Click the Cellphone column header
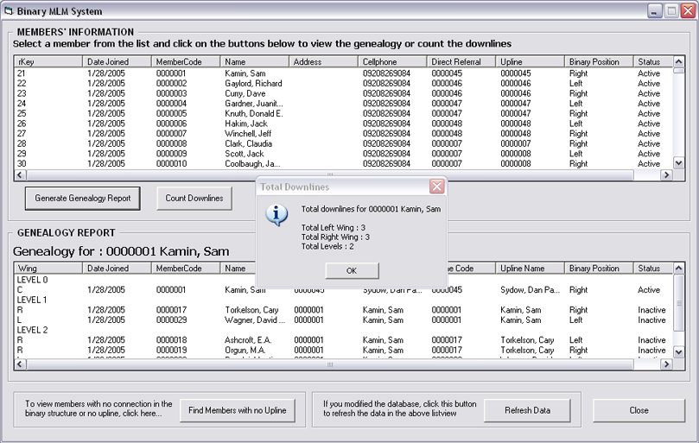This screenshot has height=443, width=699. 392,62
